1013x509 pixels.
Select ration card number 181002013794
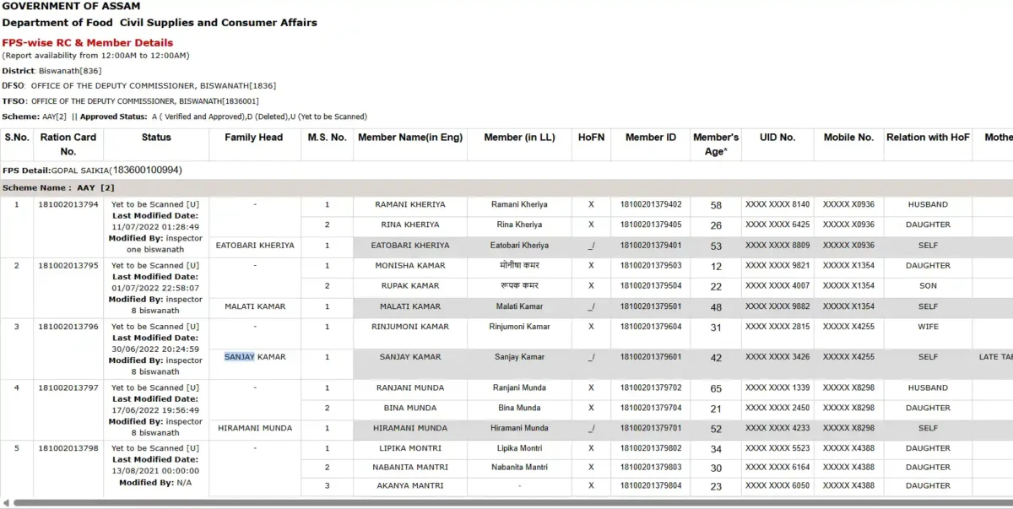point(68,204)
